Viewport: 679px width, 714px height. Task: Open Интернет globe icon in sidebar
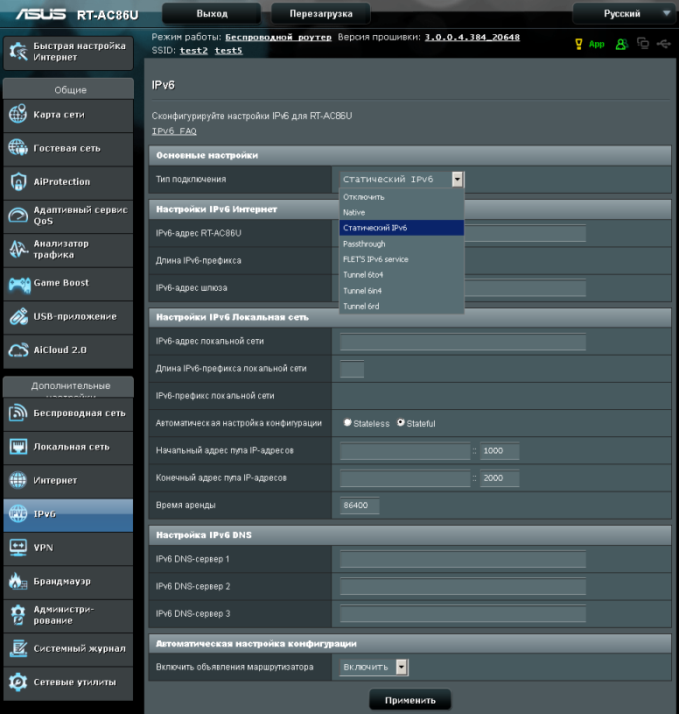coord(18,480)
